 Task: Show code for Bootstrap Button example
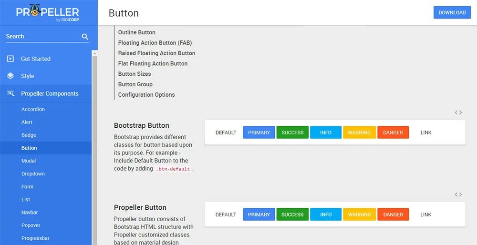[458, 112]
